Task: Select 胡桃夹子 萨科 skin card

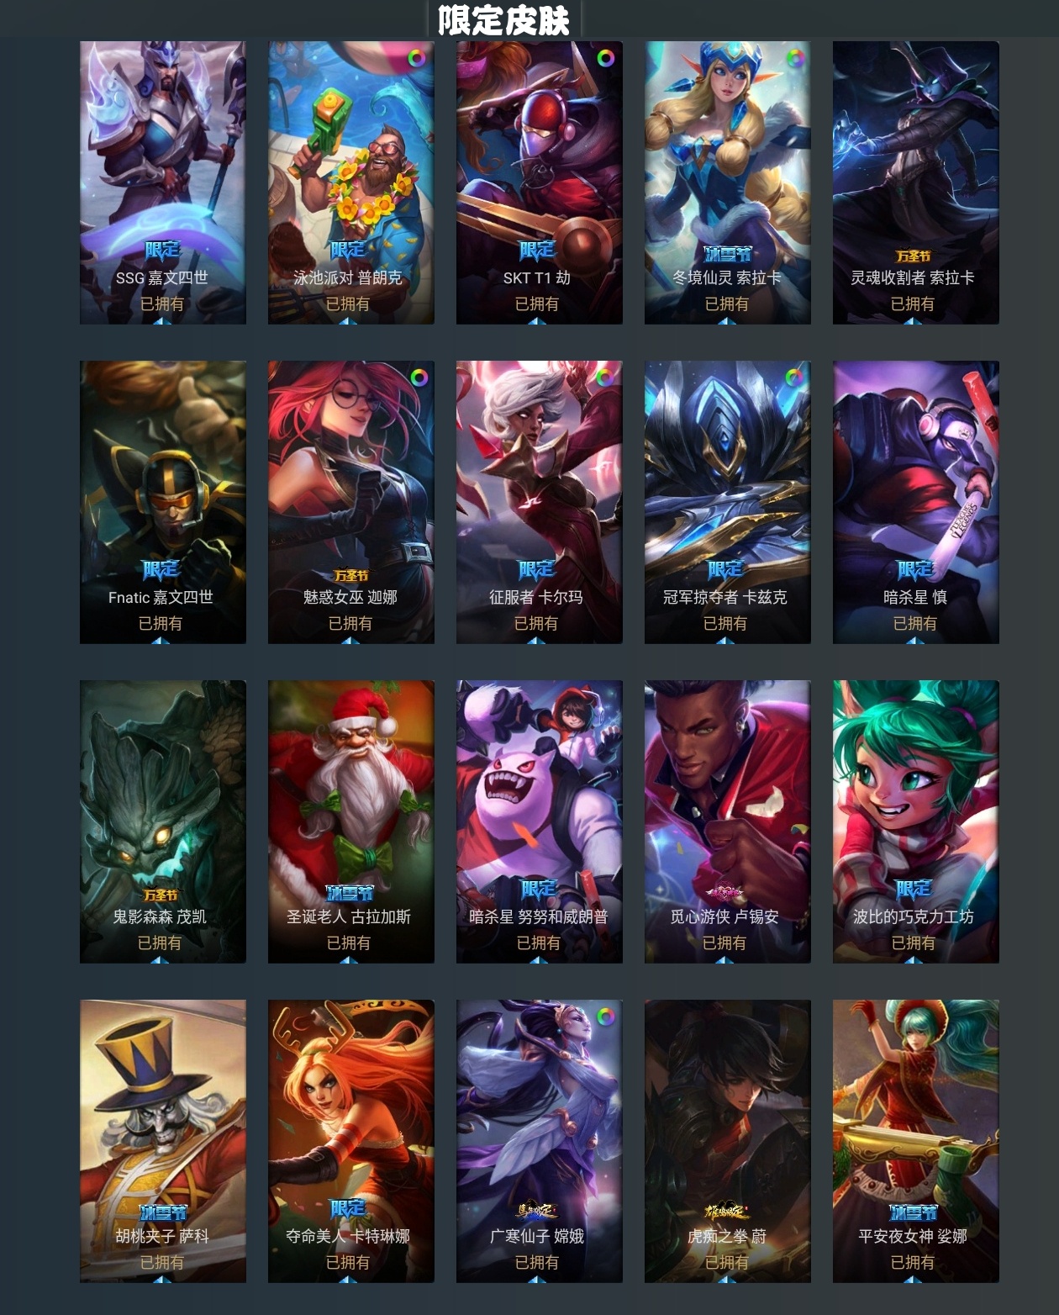Action: 163,1141
